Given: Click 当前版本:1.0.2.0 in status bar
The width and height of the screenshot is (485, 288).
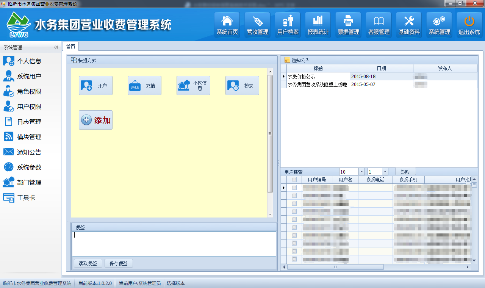Looking at the screenshot, I should (95, 283).
